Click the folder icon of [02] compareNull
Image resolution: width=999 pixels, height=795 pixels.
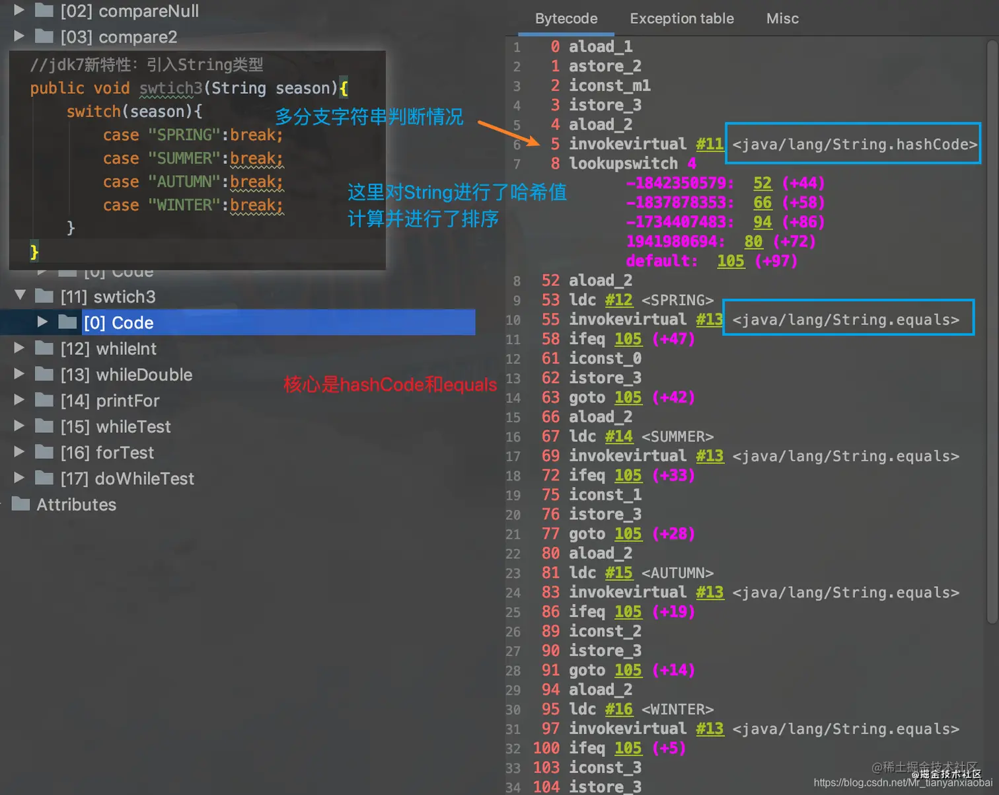coord(44,10)
